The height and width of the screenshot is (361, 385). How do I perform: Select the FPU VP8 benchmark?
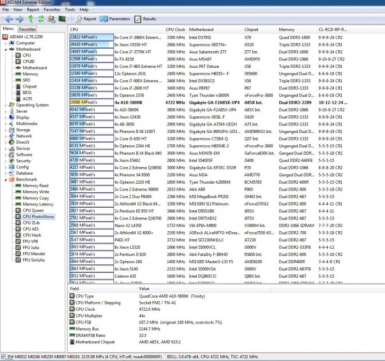(x=30, y=241)
